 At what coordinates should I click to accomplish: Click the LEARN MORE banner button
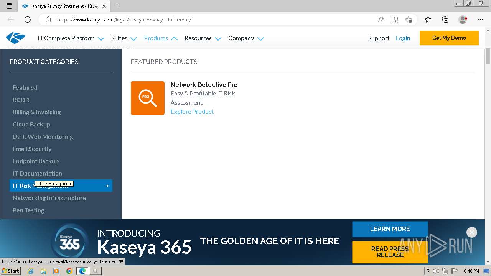tap(390, 229)
